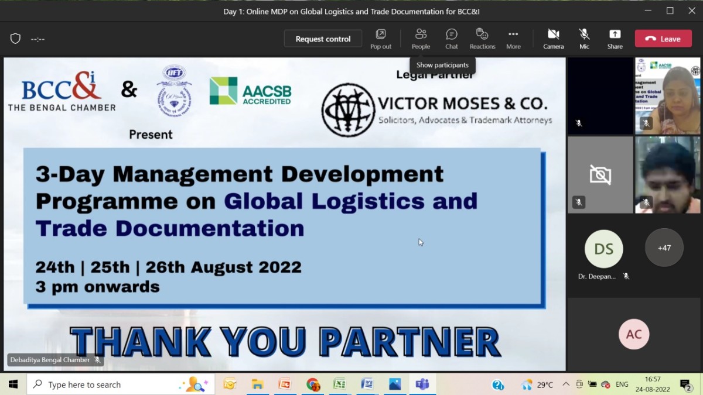Click the Meet Now tray icon
703x395 pixels.
pyautogui.click(x=579, y=384)
